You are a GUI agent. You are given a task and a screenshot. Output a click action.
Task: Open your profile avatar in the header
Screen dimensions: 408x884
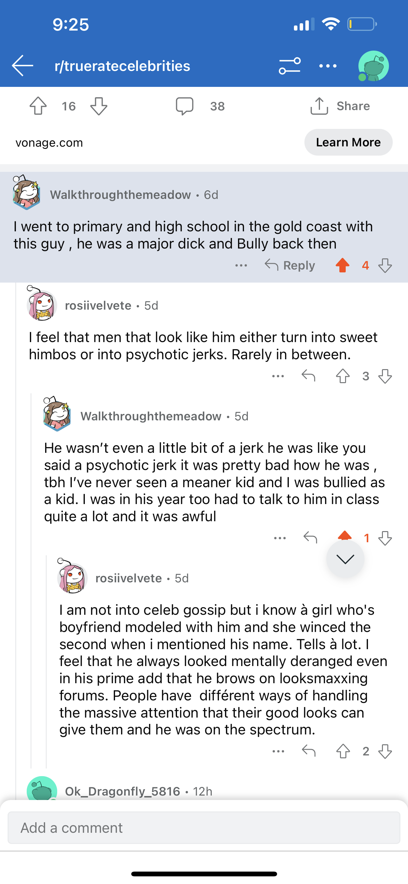pyautogui.click(x=373, y=66)
